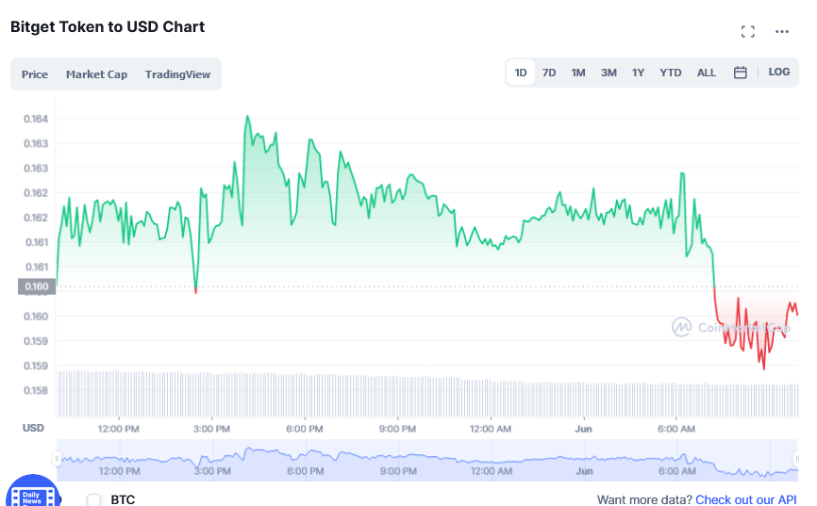Screen dimensions: 817x506
Task: Switch to the Market Cap tab
Action: (96, 74)
